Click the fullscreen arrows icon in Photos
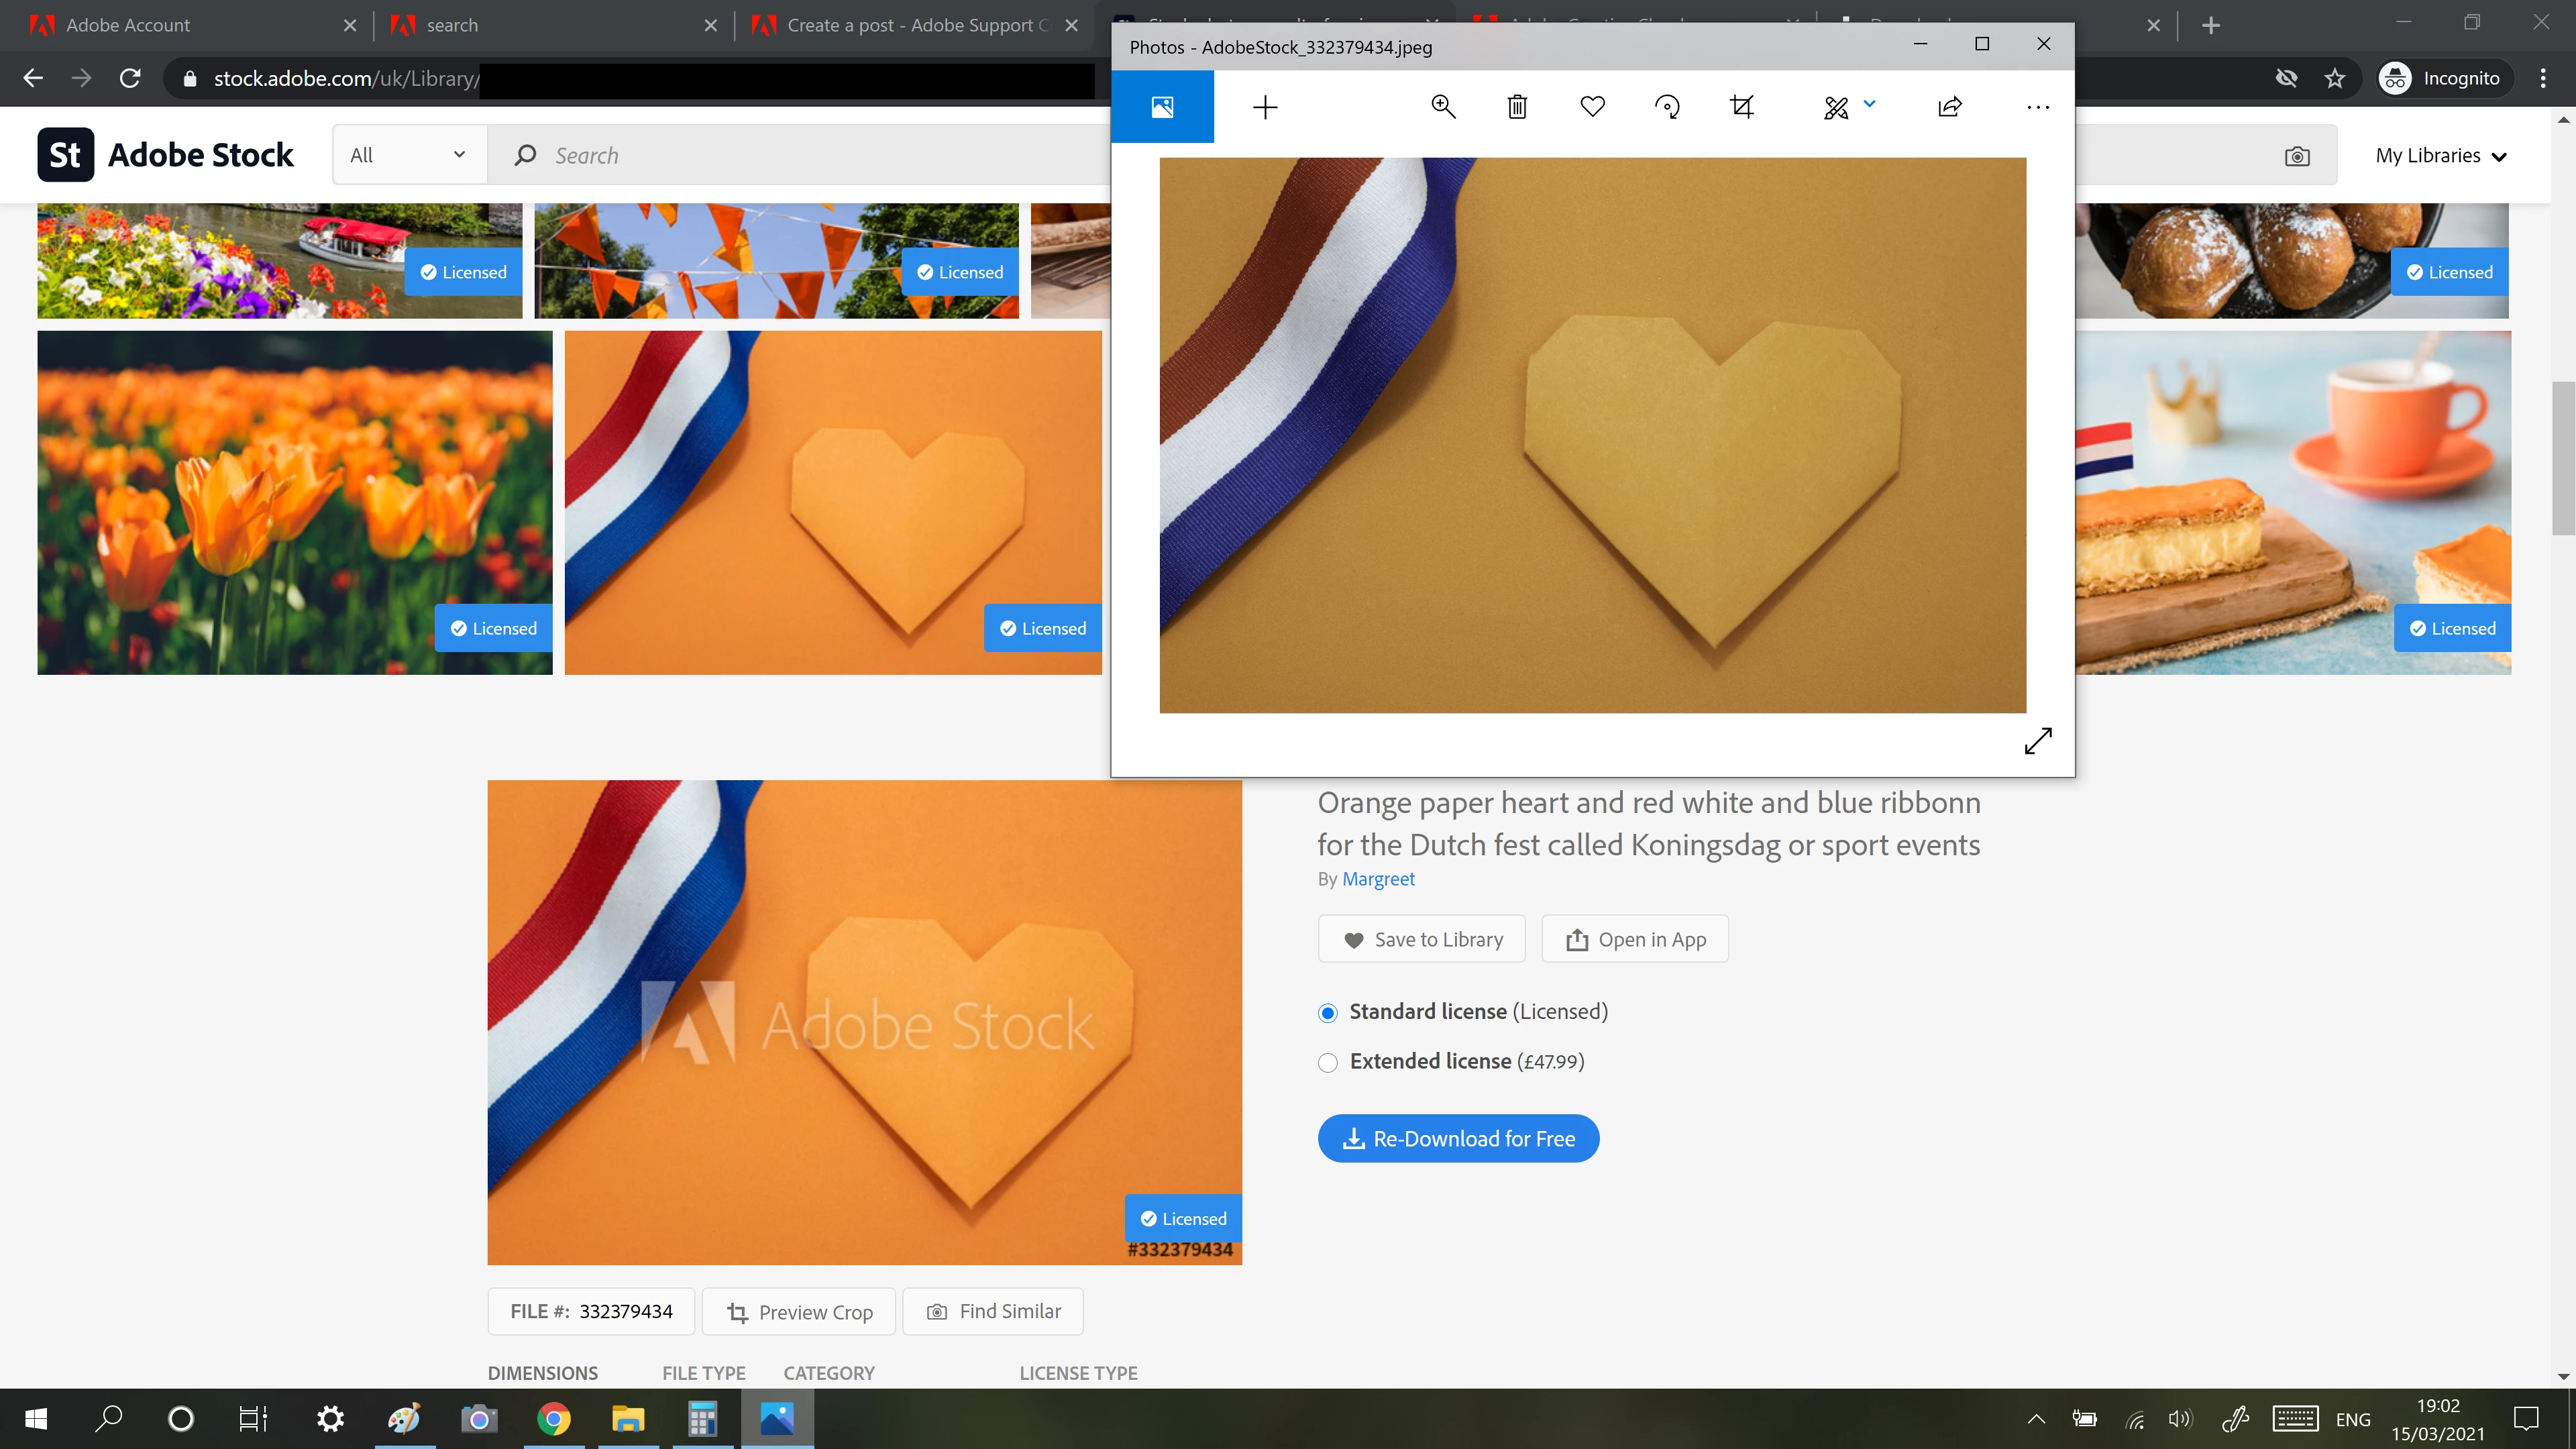Screen dimensions: 2576x1449 pos(2037,741)
